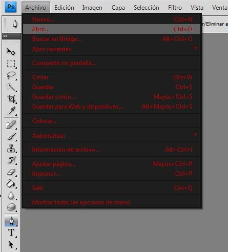Expand the Automatizar submenu
The width and height of the screenshot is (228, 252).
[112, 136]
